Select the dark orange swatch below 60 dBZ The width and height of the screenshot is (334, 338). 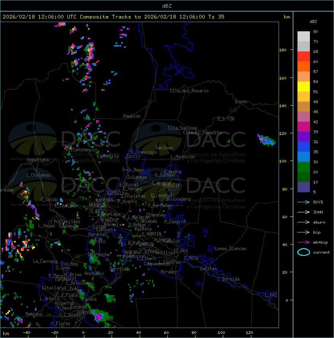pos(303,66)
